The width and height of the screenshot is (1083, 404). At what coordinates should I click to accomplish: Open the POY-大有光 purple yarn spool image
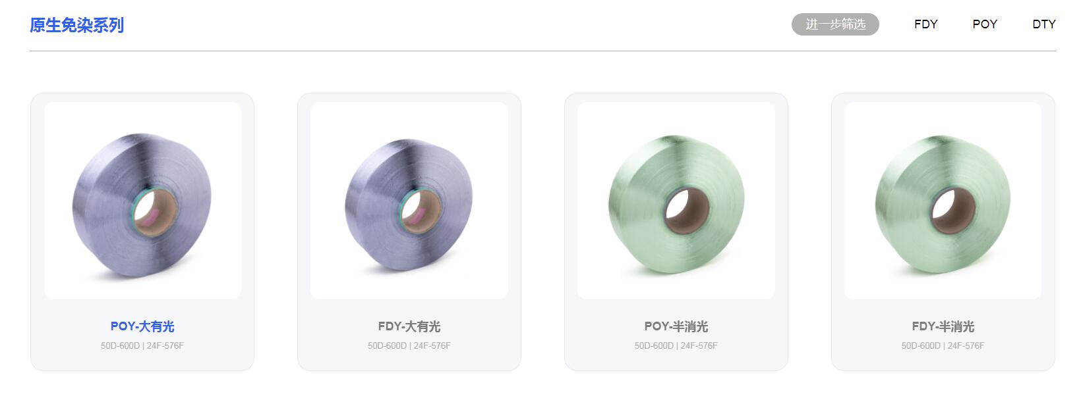(x=142, y=201)
